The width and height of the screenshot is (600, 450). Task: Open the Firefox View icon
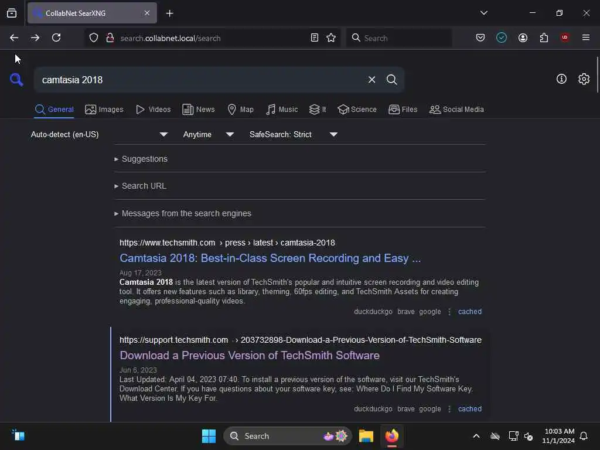point(12,13)
